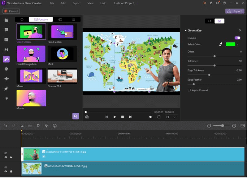This screenshot has height=178, width=247.
Task: Open the user account icon
Action: 211,3
